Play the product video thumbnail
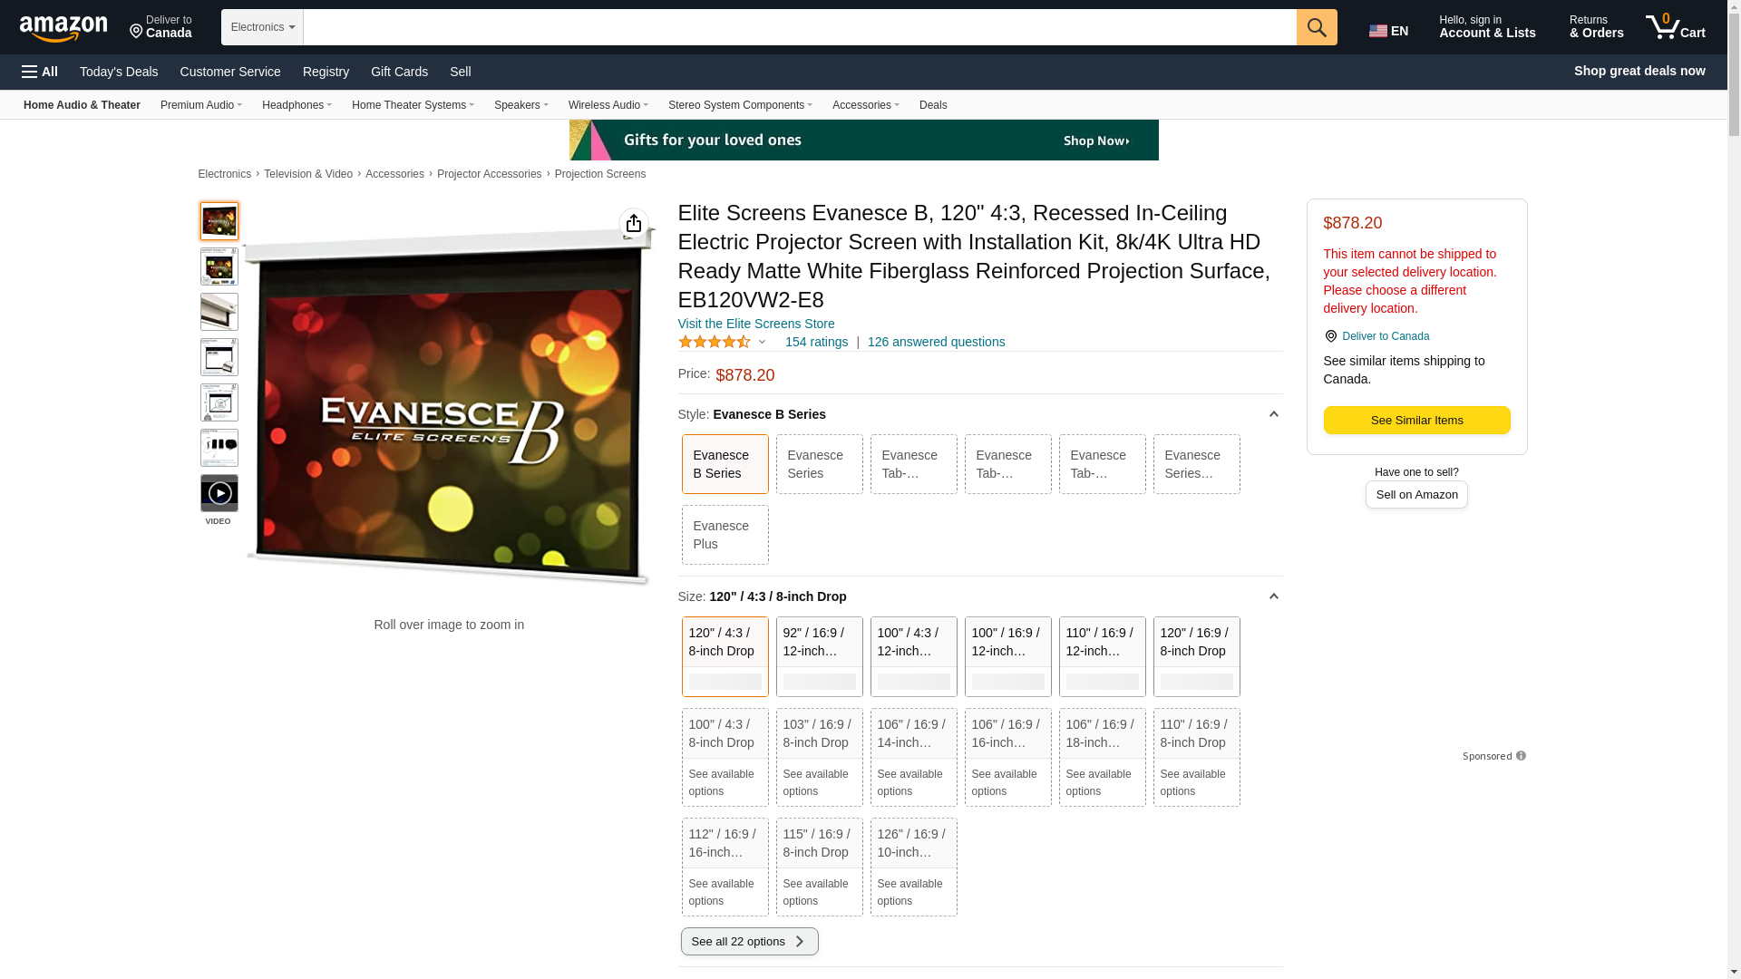 click(x=219, y=493)
